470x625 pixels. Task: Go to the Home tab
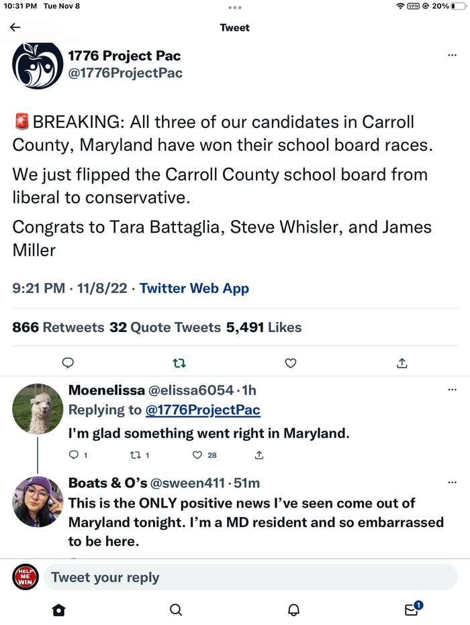coord(59,610)
